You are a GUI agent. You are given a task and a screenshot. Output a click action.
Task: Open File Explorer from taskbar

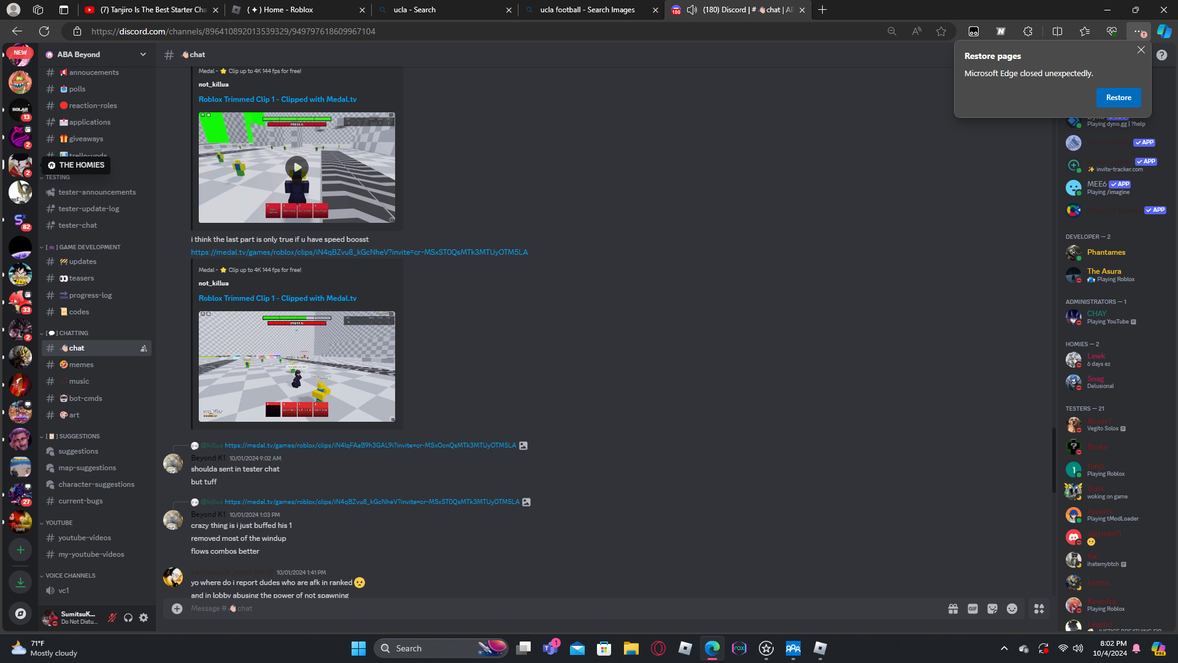click(x=631, y=648)
